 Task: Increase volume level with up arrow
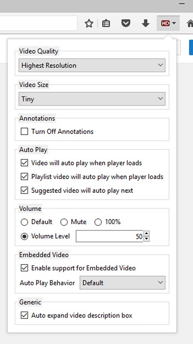coord(147,234)
